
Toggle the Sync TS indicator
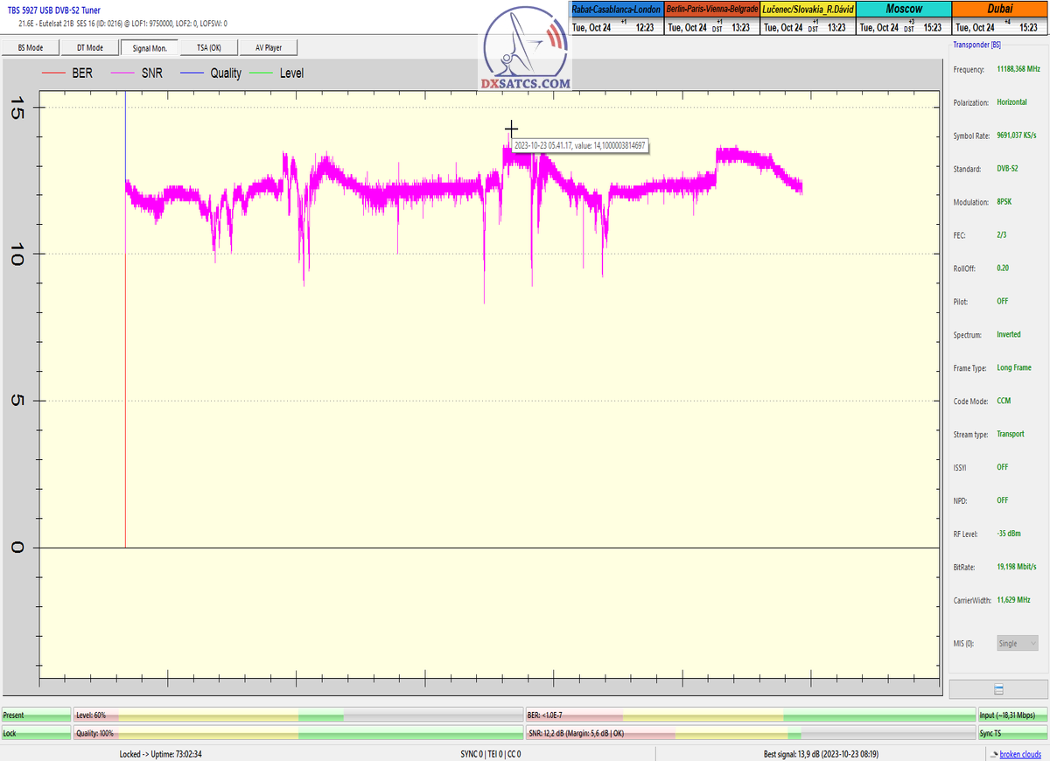[x=1011, y=734]
